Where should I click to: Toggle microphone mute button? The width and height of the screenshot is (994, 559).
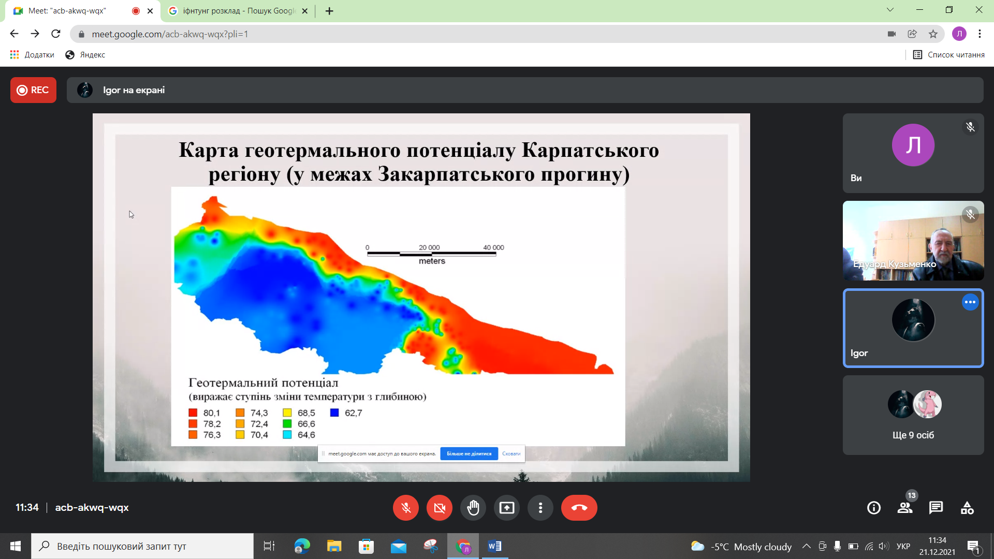405,508
